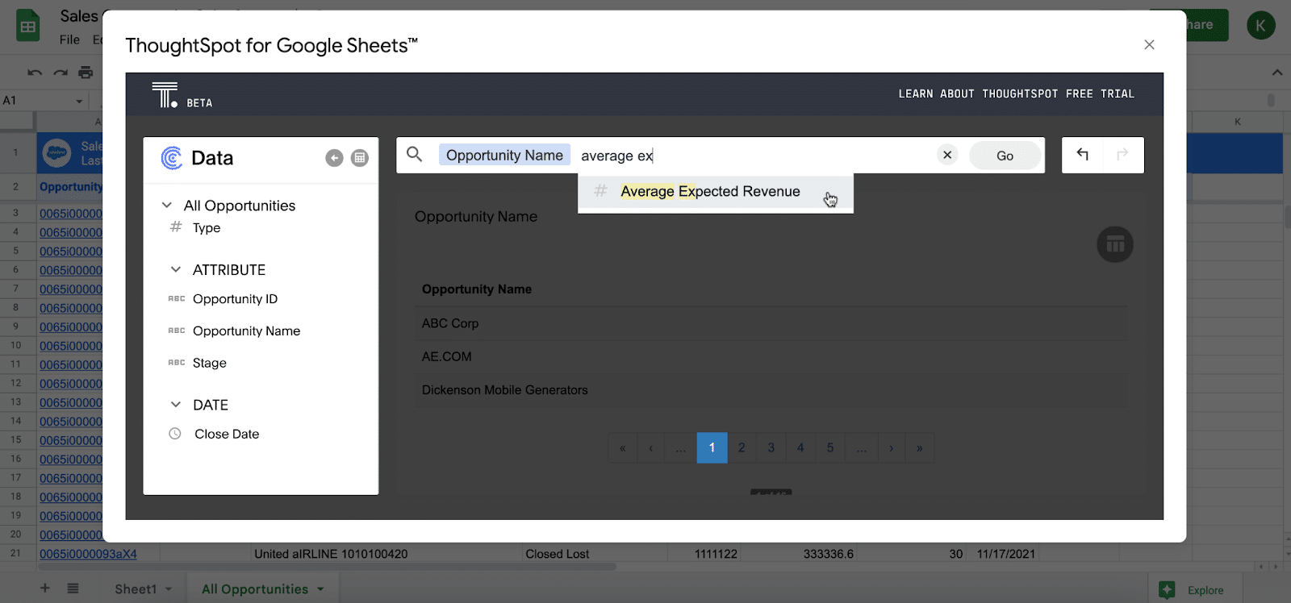Jump to last page with double arrow
The height and width of the screenshot is (603, 1291).
click(920, 448)
